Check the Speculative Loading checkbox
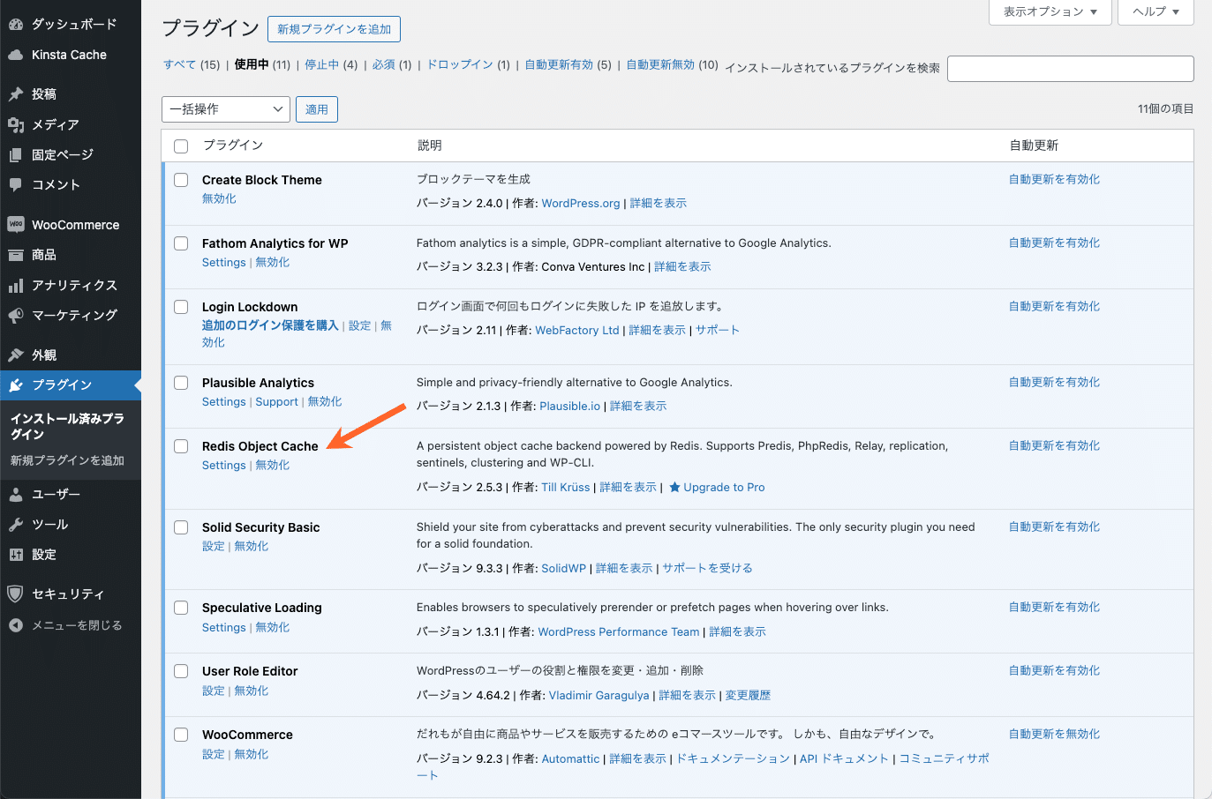This screenshot has width=1212, height=799. tap(181, 608)
